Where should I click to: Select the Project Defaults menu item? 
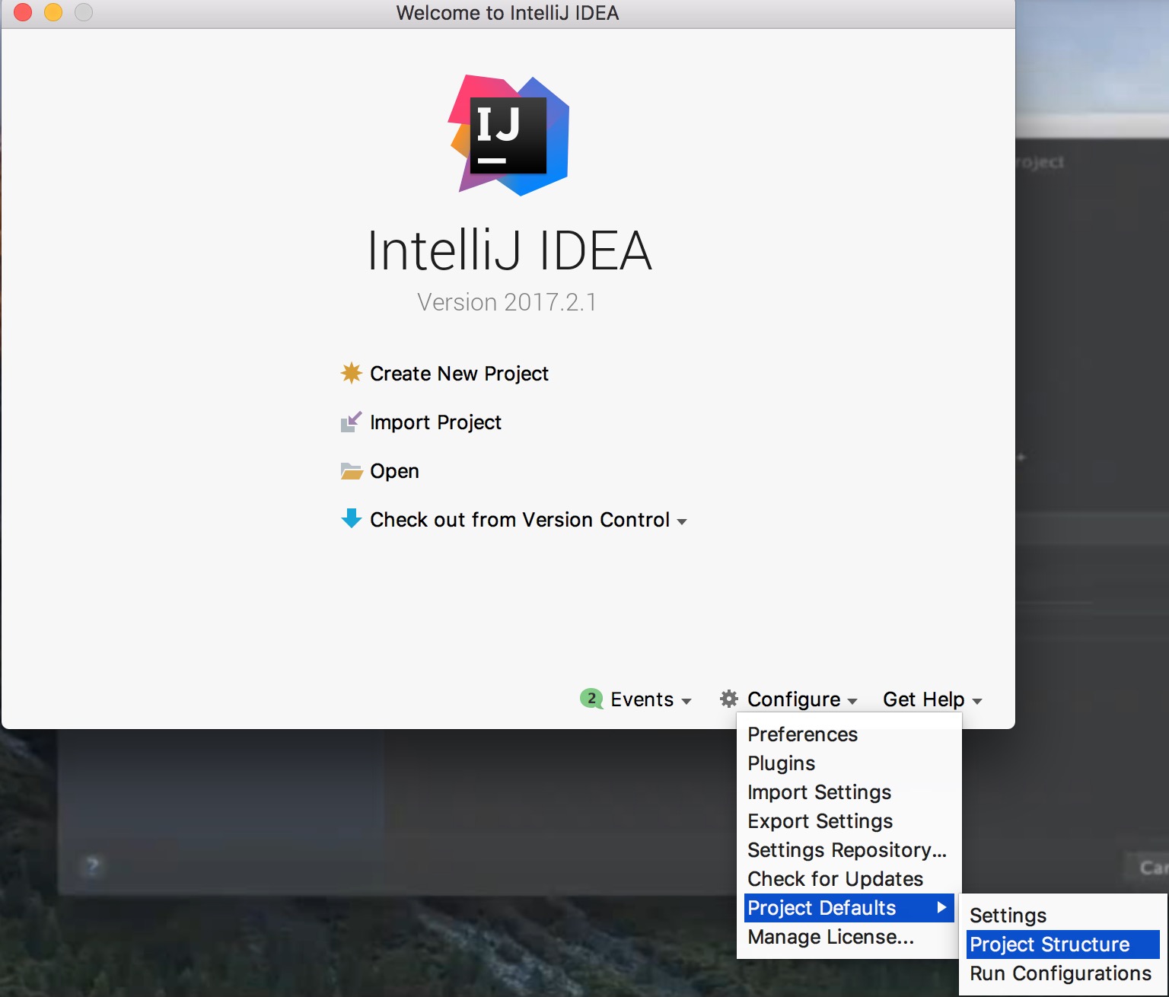coord(849,908)
